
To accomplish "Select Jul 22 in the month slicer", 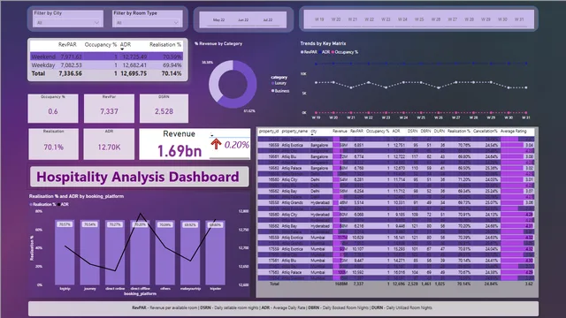I will pyautogui.click(x=267, y=19).
